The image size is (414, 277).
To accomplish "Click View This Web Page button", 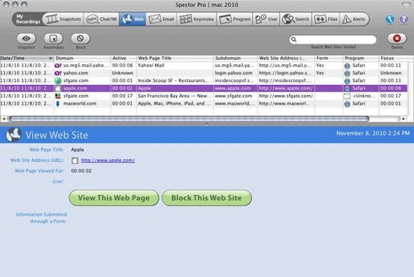I will 113,198.
